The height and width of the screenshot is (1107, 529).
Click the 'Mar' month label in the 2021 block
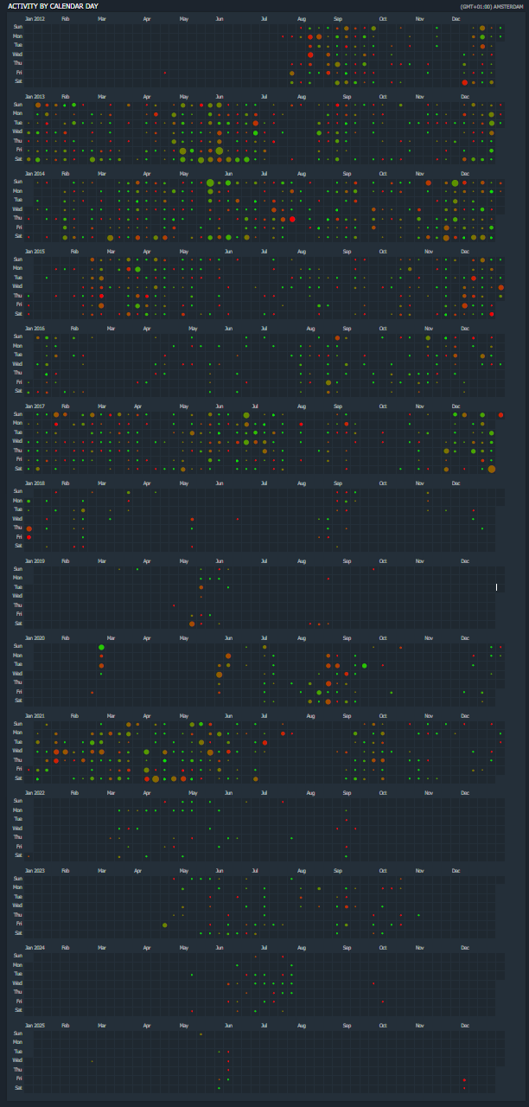(x=102, y=715)
